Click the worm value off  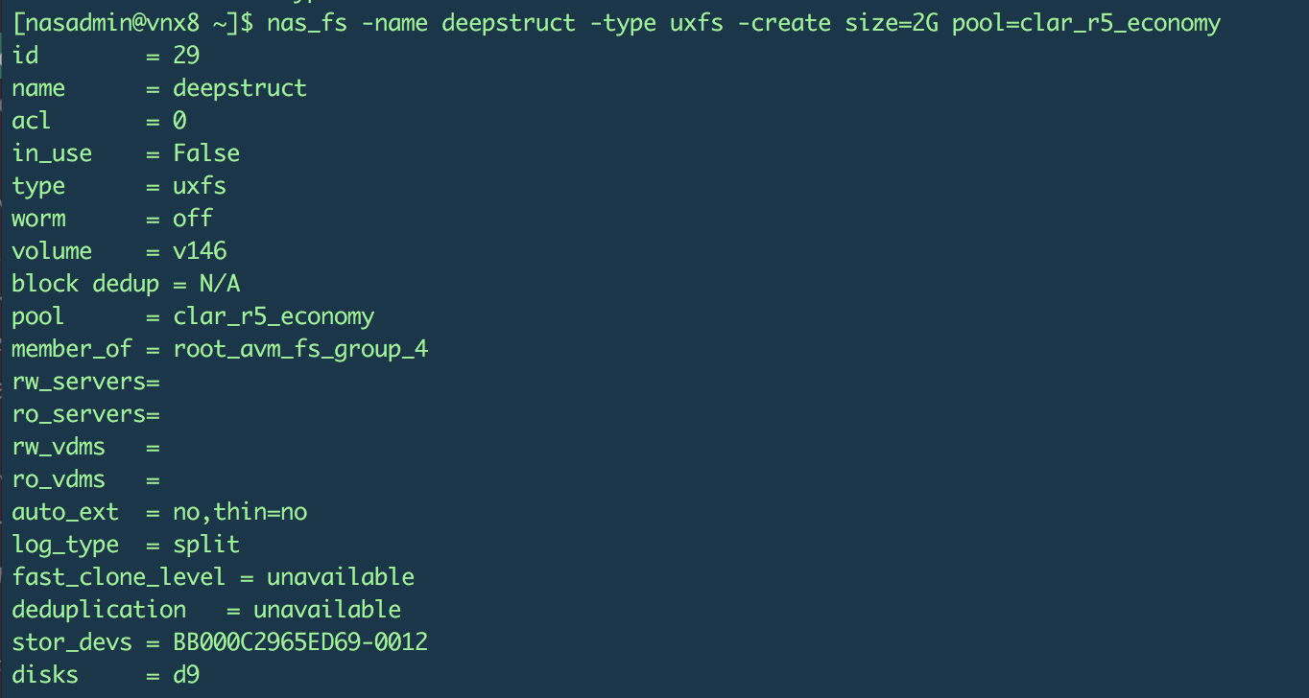pyautogui.click(x=192, y=218)
